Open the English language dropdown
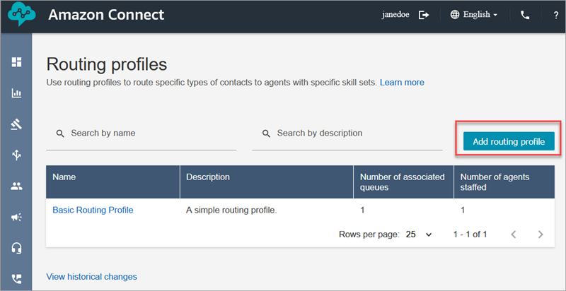The width and height of the screenshot is (566, 291). coord(474,15)
